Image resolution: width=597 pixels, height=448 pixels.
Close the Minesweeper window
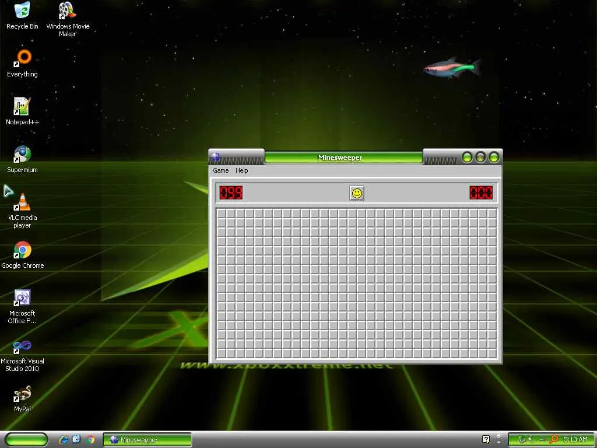[494, 157]
